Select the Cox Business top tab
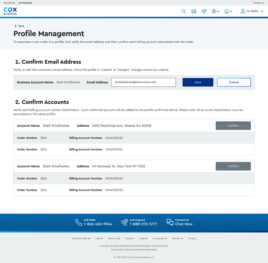 [x=25, y=3]
